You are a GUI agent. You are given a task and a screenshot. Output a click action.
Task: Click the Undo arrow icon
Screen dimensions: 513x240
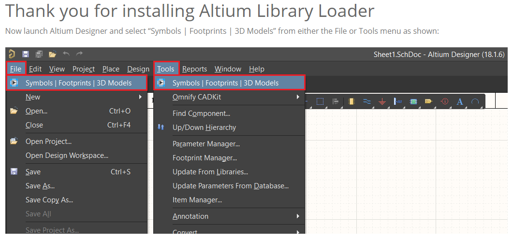coord(66,54)
